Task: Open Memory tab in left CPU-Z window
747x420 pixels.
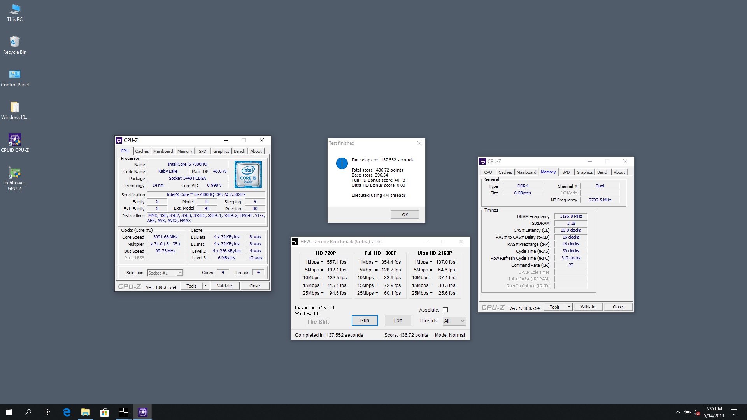Action: 185,151
